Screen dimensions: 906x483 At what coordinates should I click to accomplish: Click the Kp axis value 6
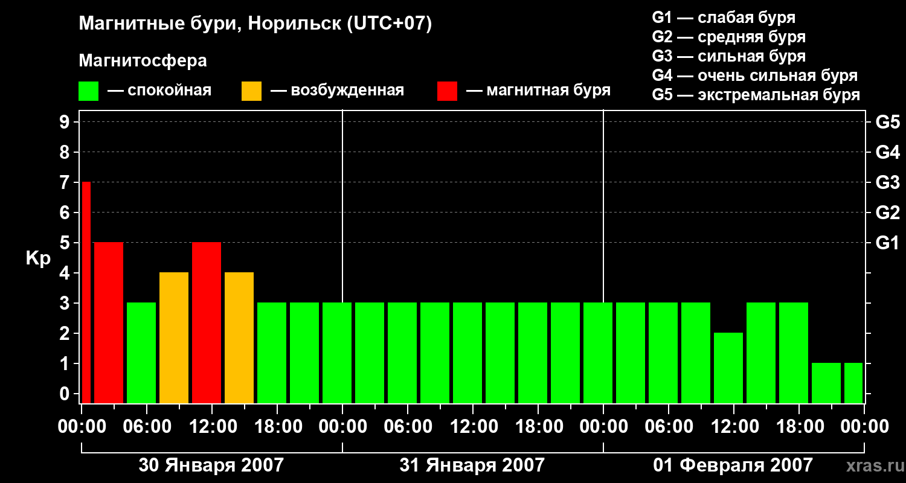click(66, 213)
